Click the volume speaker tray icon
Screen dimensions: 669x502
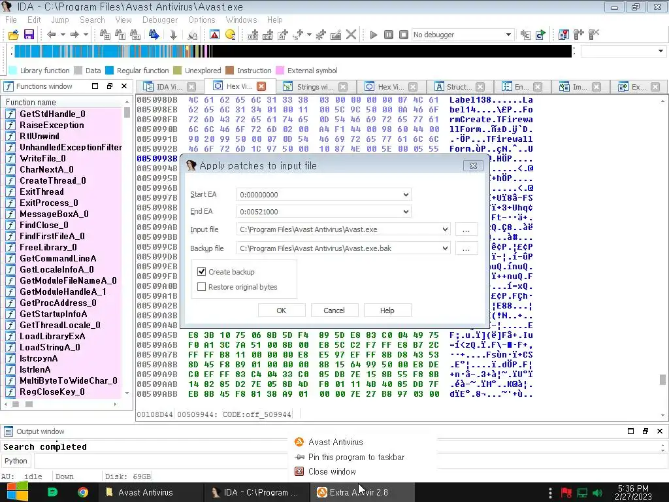[x=597, y=493]
